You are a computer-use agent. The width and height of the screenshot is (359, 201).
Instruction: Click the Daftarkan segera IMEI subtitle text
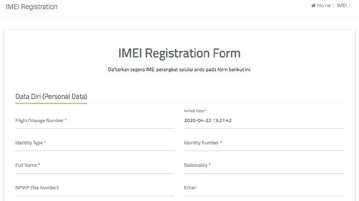179,69
